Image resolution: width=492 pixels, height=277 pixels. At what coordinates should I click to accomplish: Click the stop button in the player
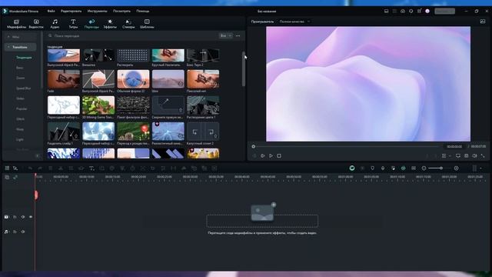pyautogui.click(x=279, y=155)
